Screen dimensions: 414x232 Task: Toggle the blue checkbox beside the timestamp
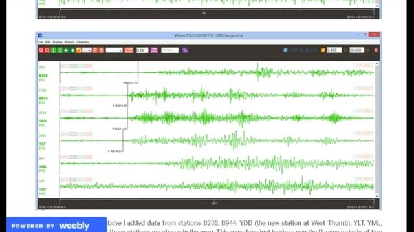point(285,50)
